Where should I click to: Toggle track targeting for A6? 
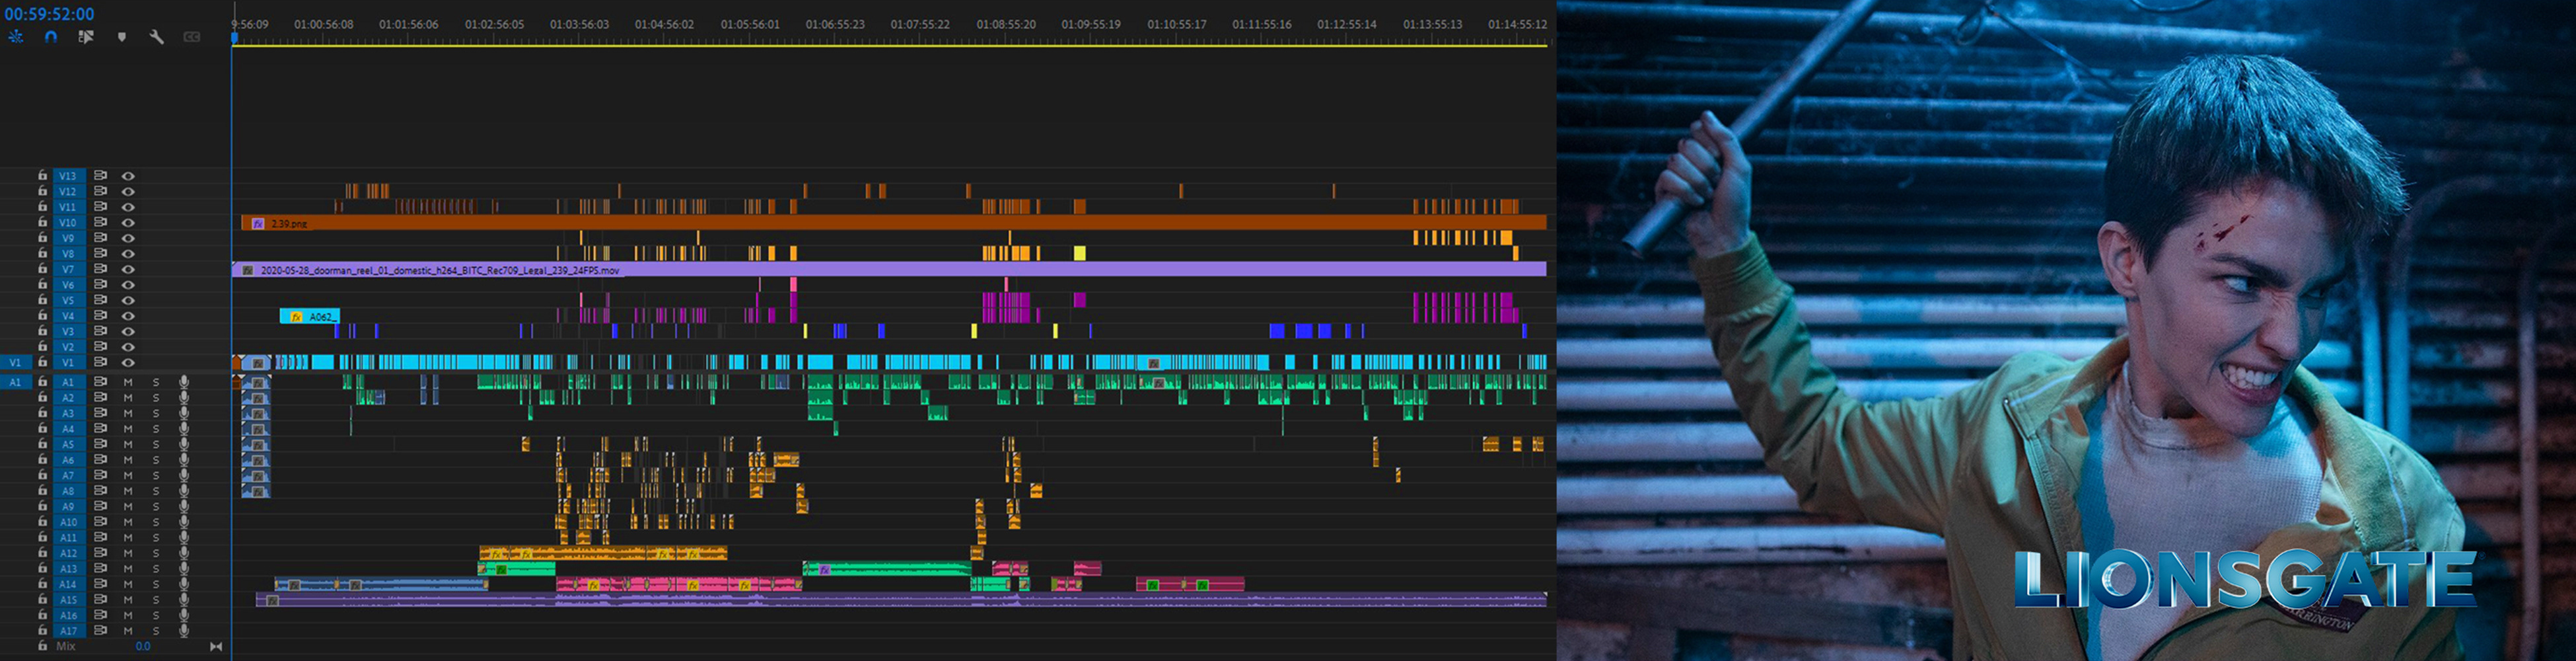68,460
